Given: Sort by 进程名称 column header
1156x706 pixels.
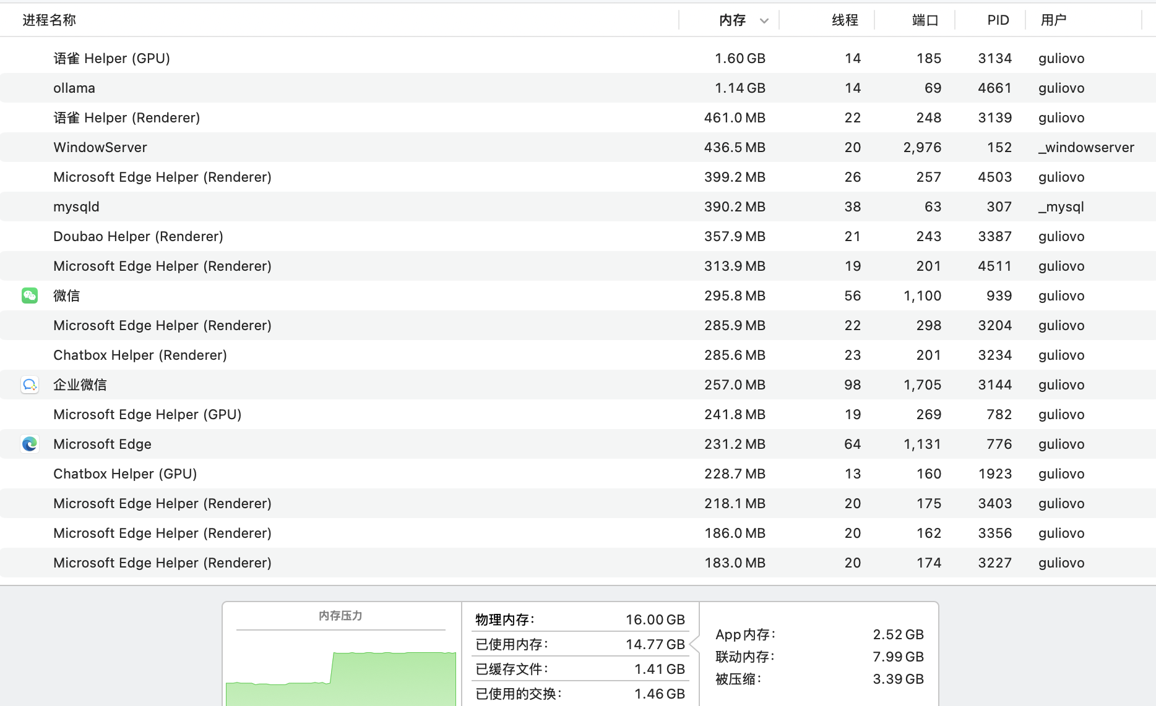Looking at the screenshot, I should click(50, 20).
